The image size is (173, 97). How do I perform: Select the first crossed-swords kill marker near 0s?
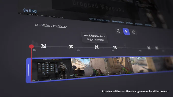[x=44, y=46]
